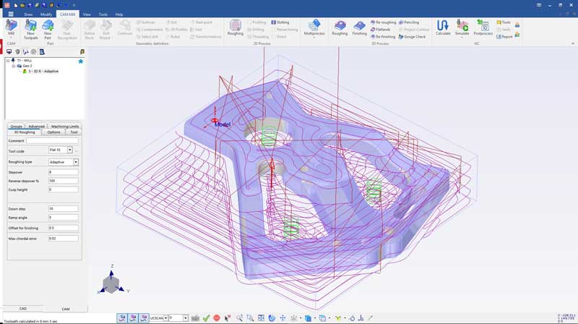Select the 3D Process Roughing icon

pyautogui.click(x=340, y=27)
